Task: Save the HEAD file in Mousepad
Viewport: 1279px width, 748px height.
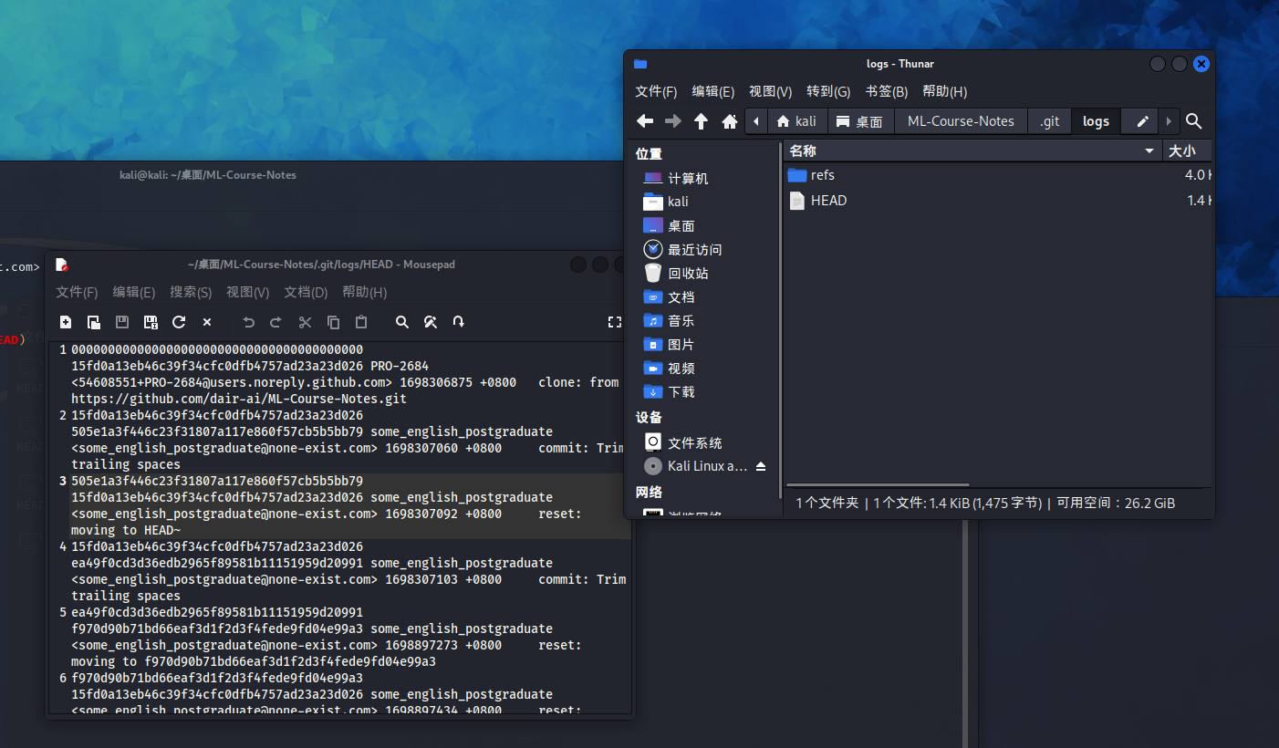Action: pyautogui.click(x=122, y=322)
